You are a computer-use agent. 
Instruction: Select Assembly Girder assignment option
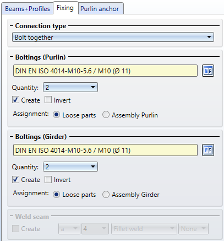point(106,194)
